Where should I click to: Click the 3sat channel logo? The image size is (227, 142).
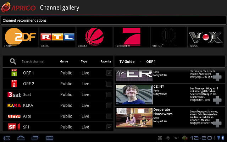point(14,95)
